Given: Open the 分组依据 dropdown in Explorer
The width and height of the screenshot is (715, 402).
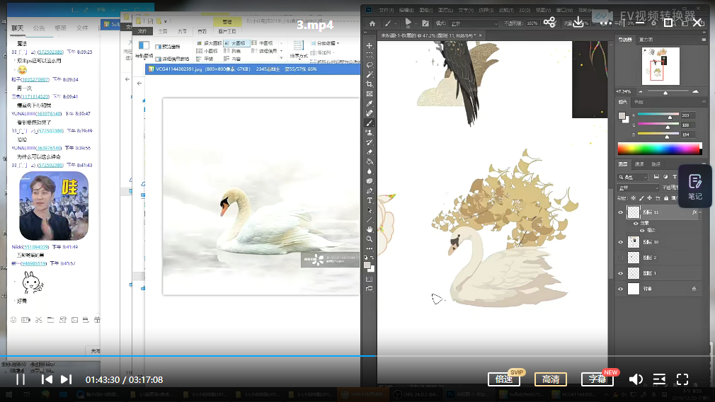Looking at the screenshot, I should coord(325,43).
